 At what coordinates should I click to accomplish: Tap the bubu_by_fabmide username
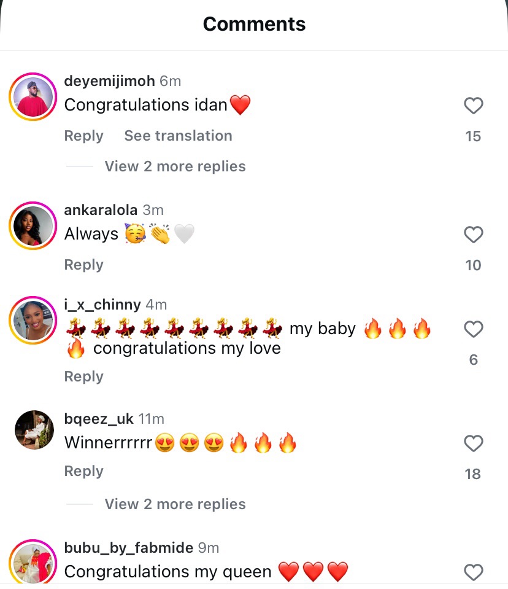[128, 547]
